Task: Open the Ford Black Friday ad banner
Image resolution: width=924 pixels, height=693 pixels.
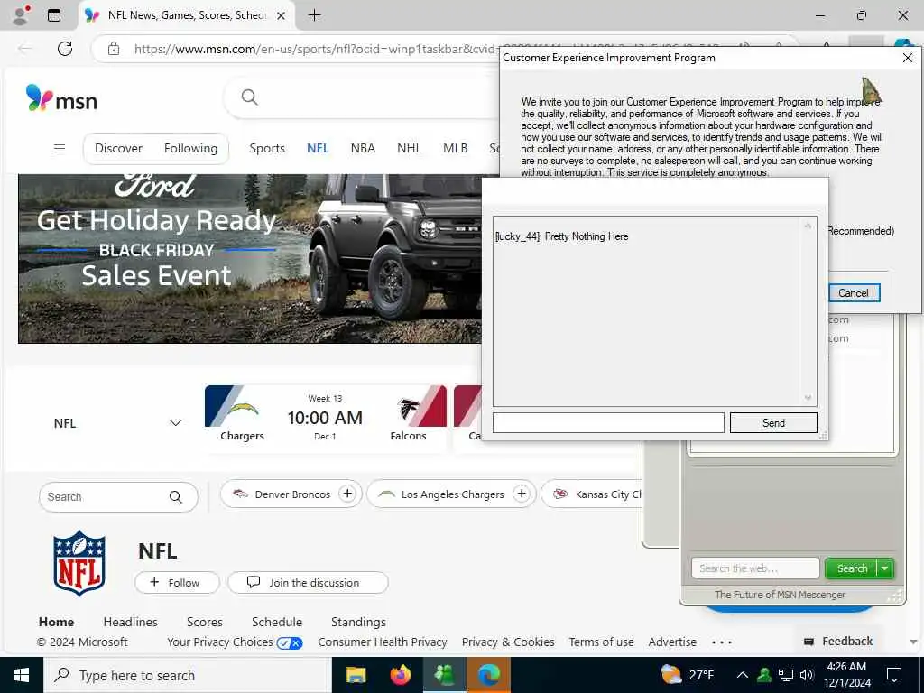Action: coord(250,258)
